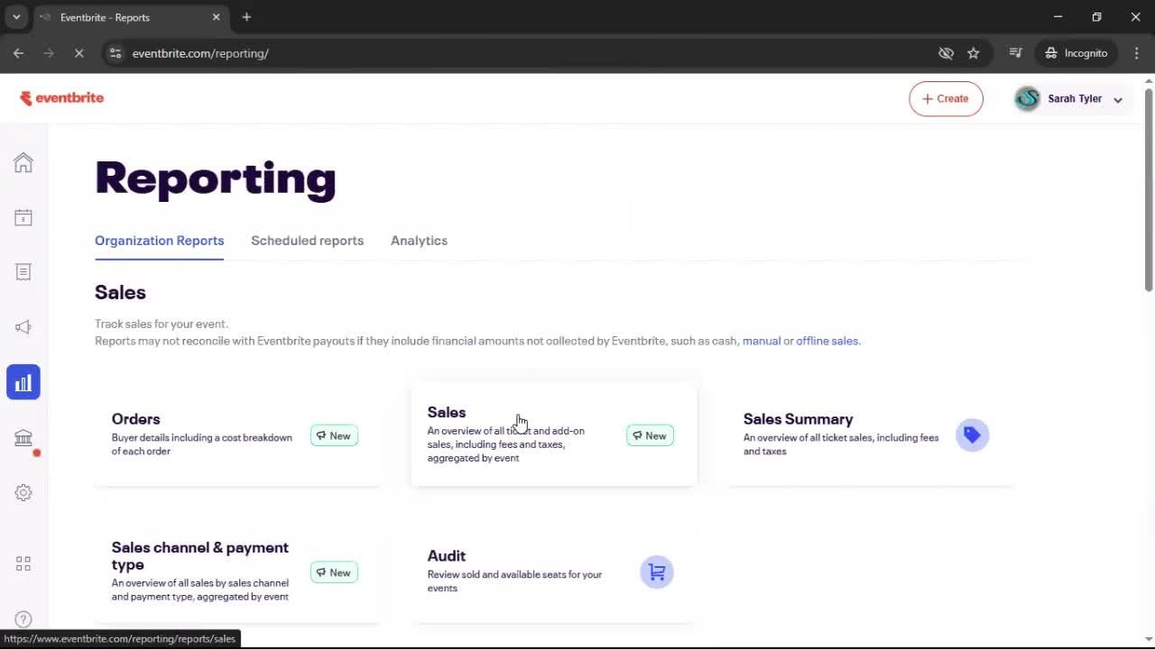Open the Home icon in the sidebar
Viewport: 1155px width, 649px height.
pyautogui.click(x=23, y=162)
